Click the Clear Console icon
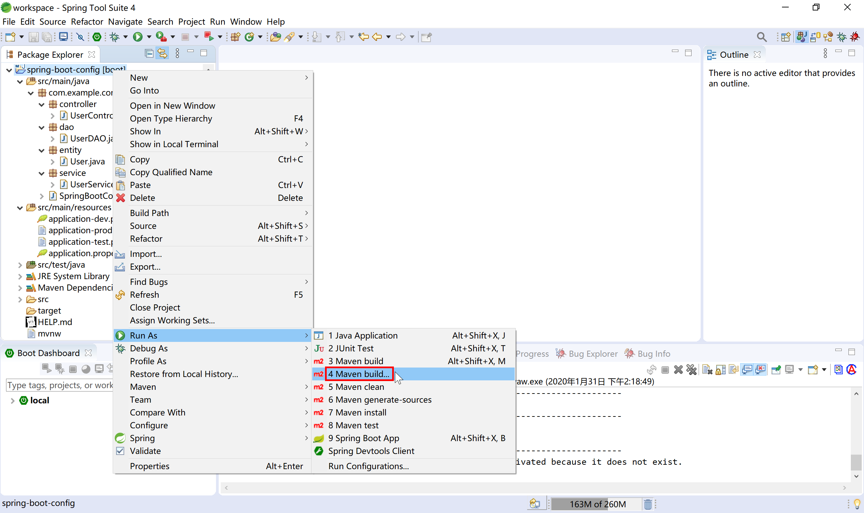The image size is (864, 513). [x=707, y=370]
